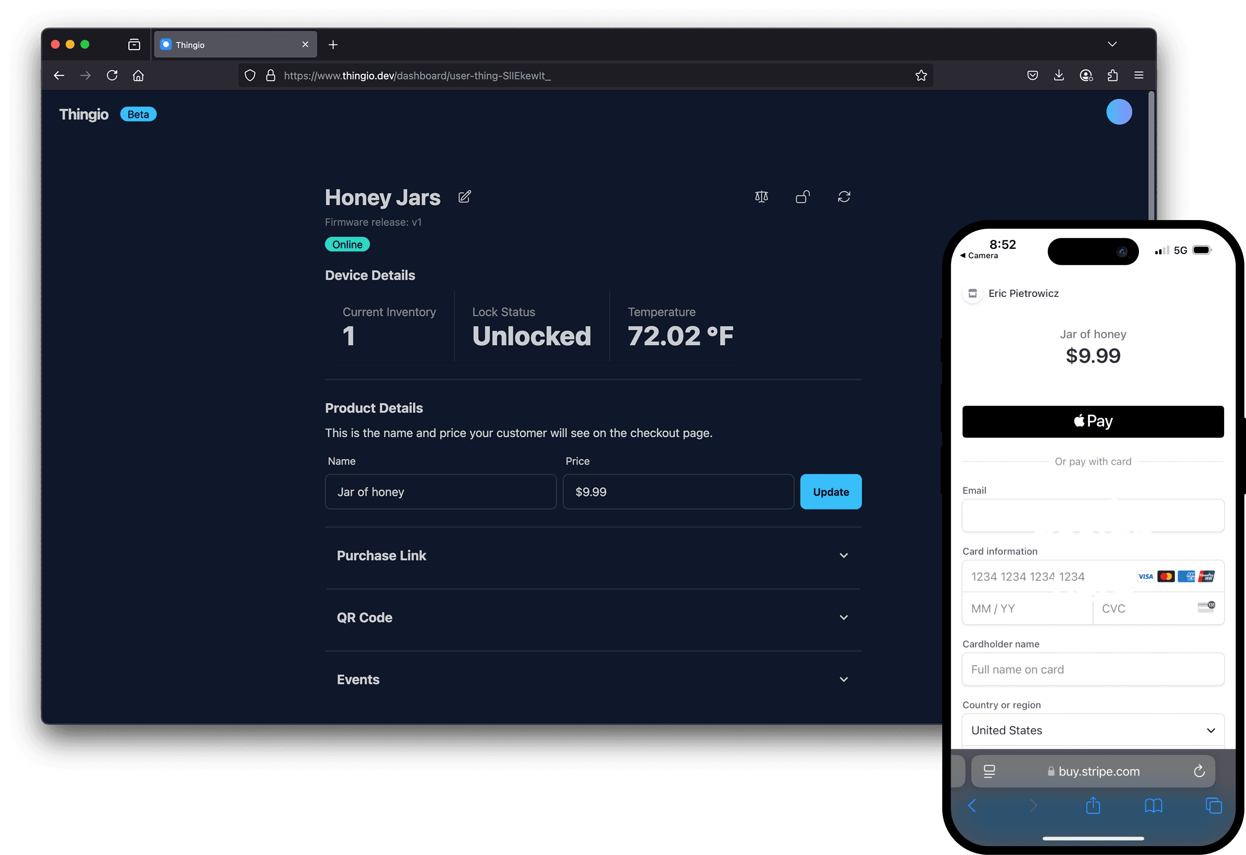The width and height of the screenshot is (1246, 855).
Task: Open the extensions puzzle icon
Action: click(x=1113, y=75)
